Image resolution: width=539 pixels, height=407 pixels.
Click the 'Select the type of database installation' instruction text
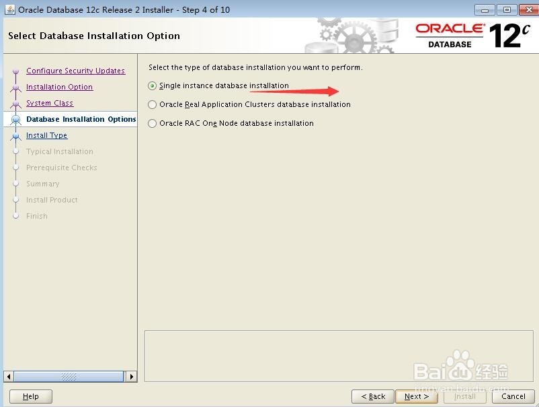point(255,67)
